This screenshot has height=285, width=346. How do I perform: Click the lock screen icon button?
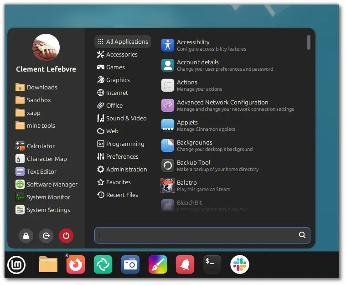click(x=26, y=236)
